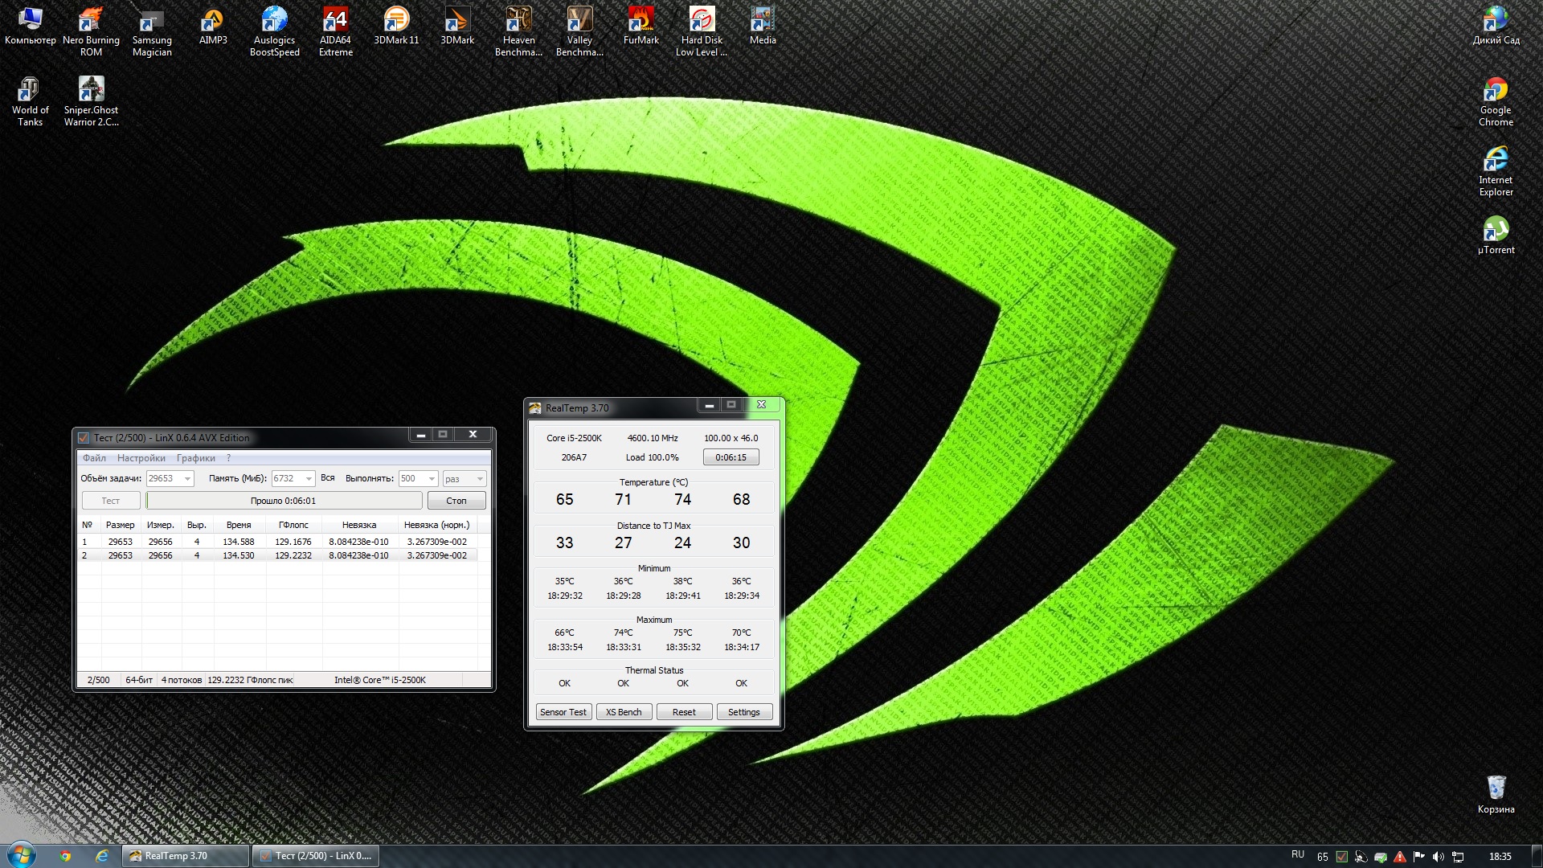Open the AIDA64 Extreme desktop shortcut
Screen dimensions: 1543x868
[x=335, y=31]
